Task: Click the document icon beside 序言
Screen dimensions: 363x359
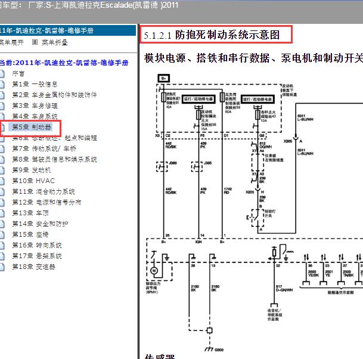Action: coord(2,74)
